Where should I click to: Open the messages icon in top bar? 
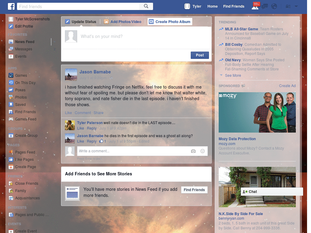(265, 7)
